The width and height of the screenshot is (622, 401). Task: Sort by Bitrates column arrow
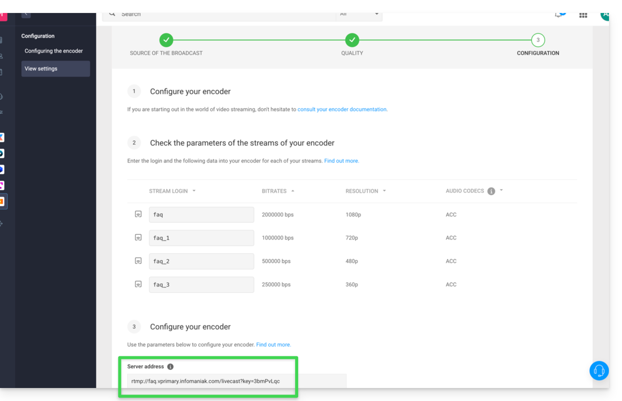coord(293,191)
